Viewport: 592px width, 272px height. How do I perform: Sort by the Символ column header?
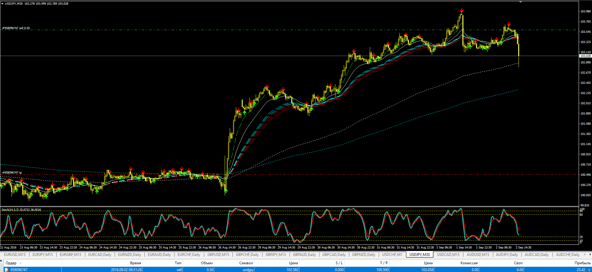246,263
